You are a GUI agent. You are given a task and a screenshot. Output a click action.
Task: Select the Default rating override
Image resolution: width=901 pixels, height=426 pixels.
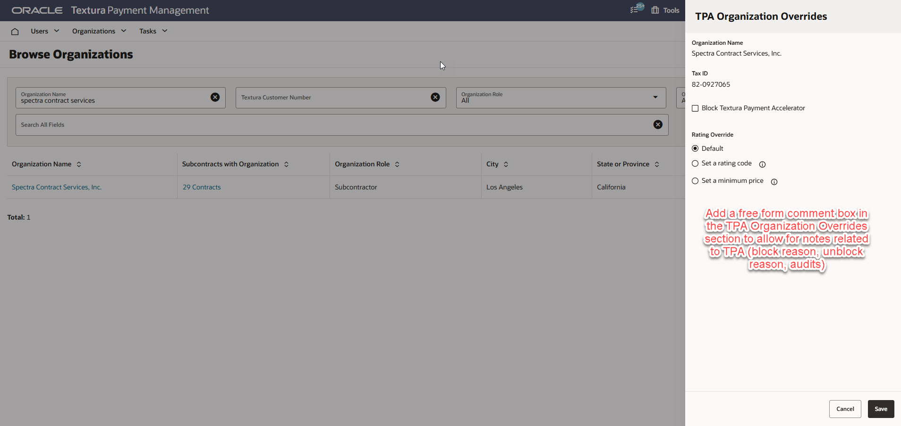coord(695,148)
